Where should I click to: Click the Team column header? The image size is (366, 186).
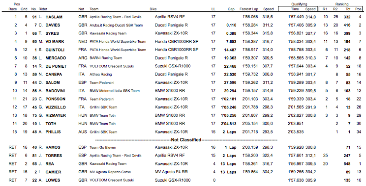(94, 9)
